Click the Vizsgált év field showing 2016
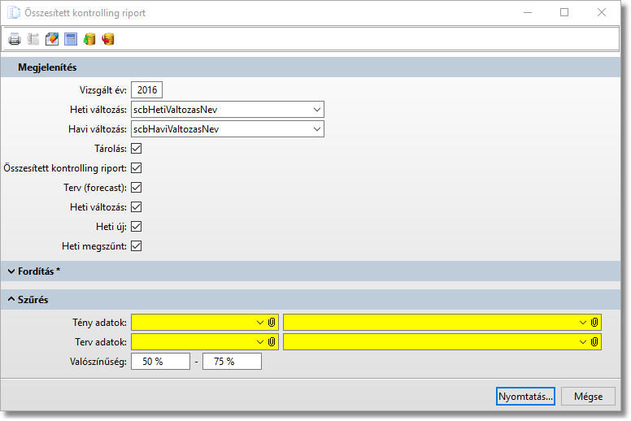Screen dimensions: 631x421 [x=147, y=90]
